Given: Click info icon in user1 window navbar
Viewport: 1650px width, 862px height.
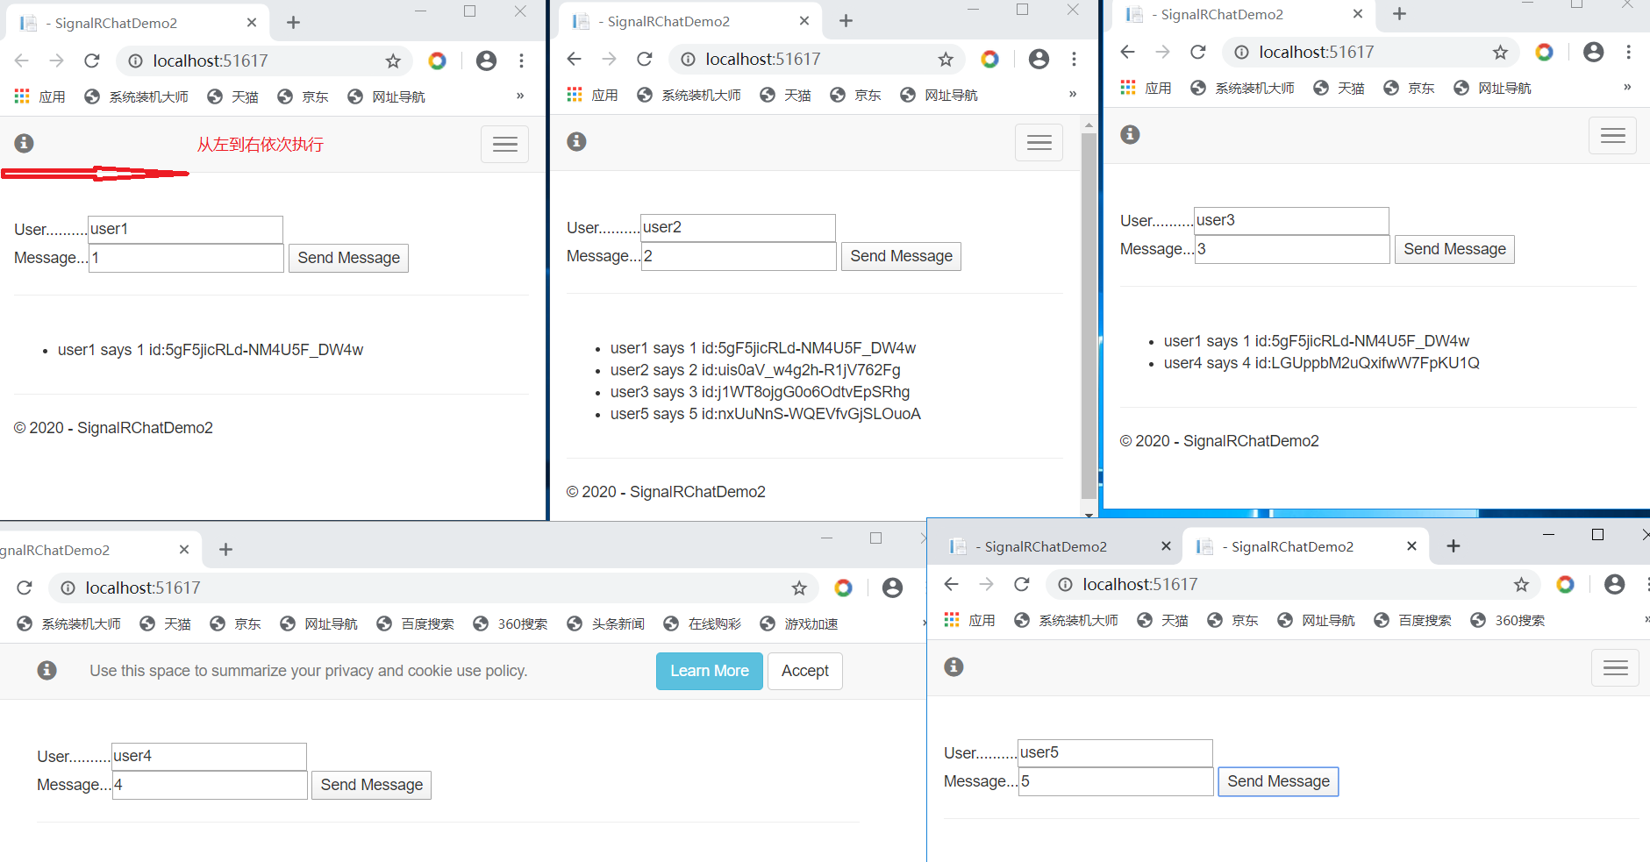Looking at the screenshot, I should (25, 143).
